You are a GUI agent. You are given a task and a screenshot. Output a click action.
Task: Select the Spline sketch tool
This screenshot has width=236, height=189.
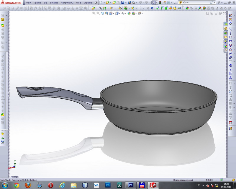[230, 53]
